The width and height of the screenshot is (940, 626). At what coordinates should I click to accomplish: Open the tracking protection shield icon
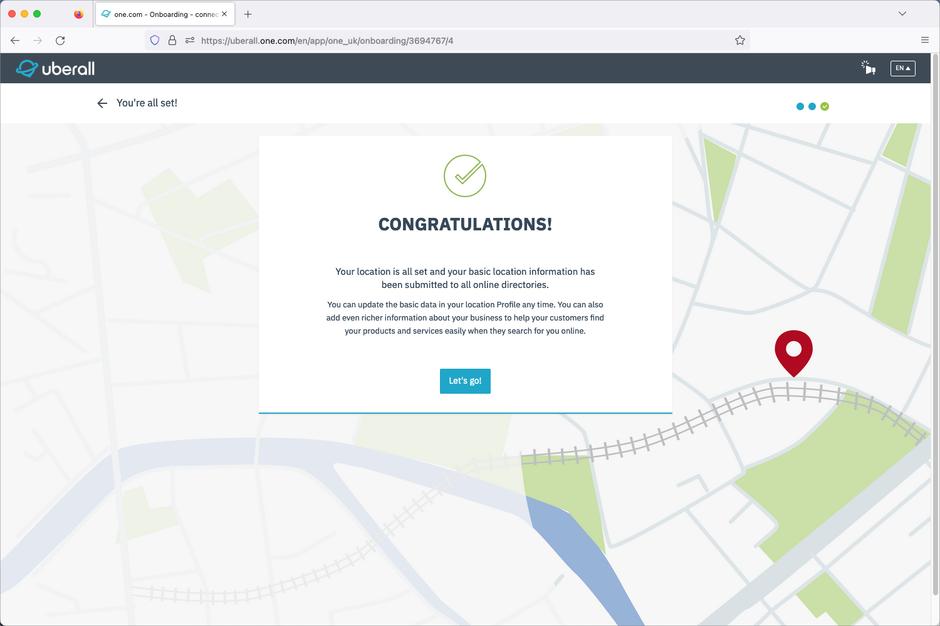pyautogui.click(x=155, y=41)
